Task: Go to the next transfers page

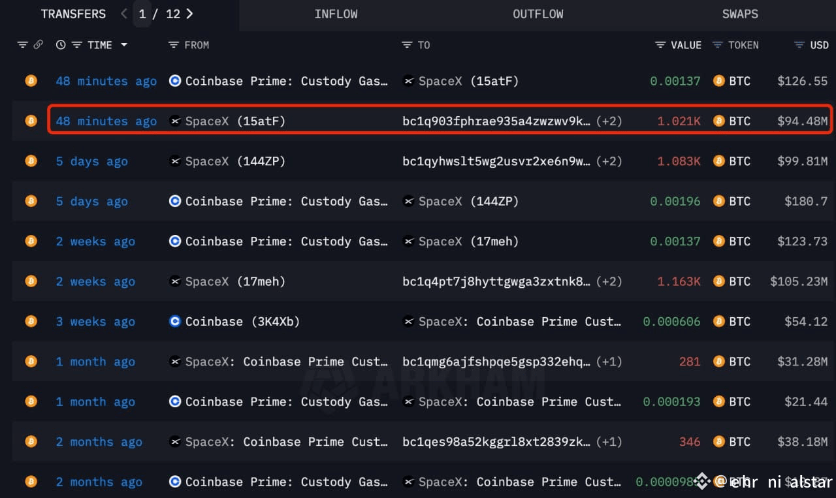Action: click(189, 14)
